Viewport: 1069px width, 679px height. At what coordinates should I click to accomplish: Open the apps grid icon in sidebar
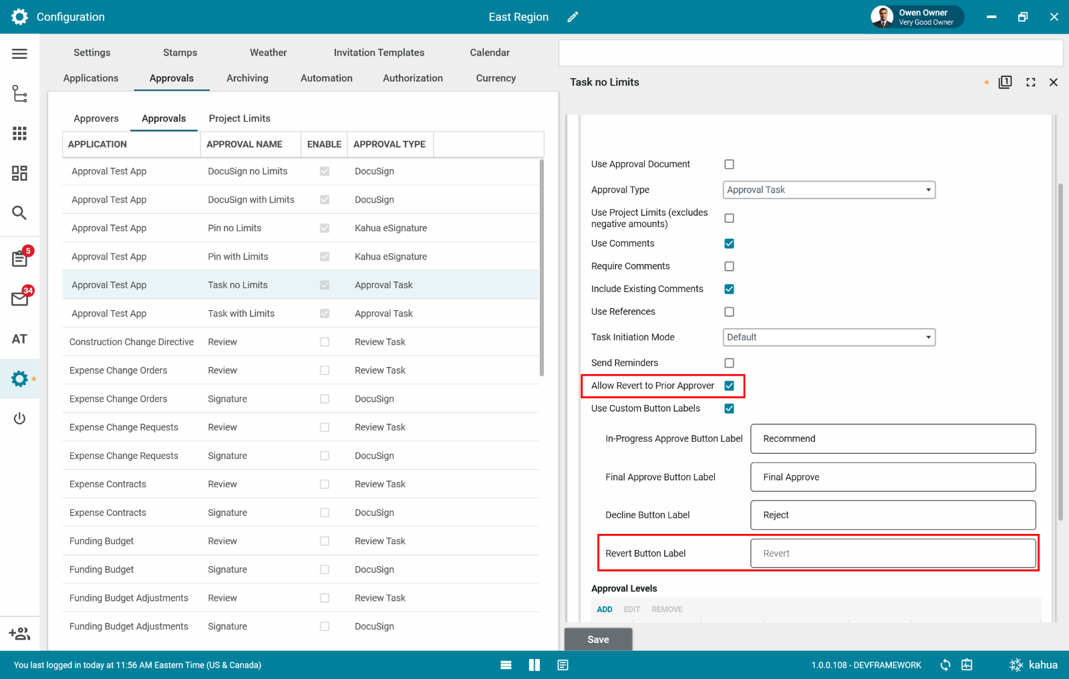pyautogui.click(x=19, y=134)
